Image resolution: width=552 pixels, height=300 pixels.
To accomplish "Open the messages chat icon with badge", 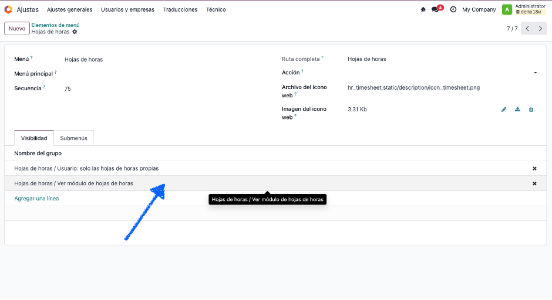I will (x=437, y=9).
